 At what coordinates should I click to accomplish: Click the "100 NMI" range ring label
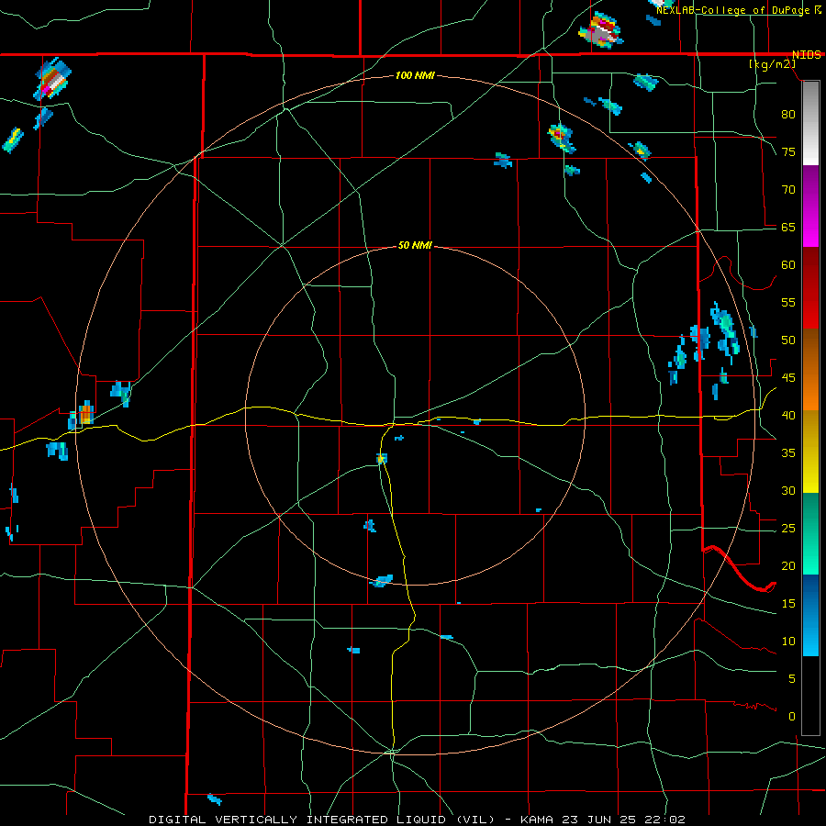point(415,76)
